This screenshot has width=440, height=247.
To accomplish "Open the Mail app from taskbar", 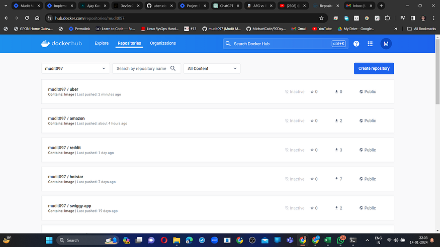I will pos(265,240).
